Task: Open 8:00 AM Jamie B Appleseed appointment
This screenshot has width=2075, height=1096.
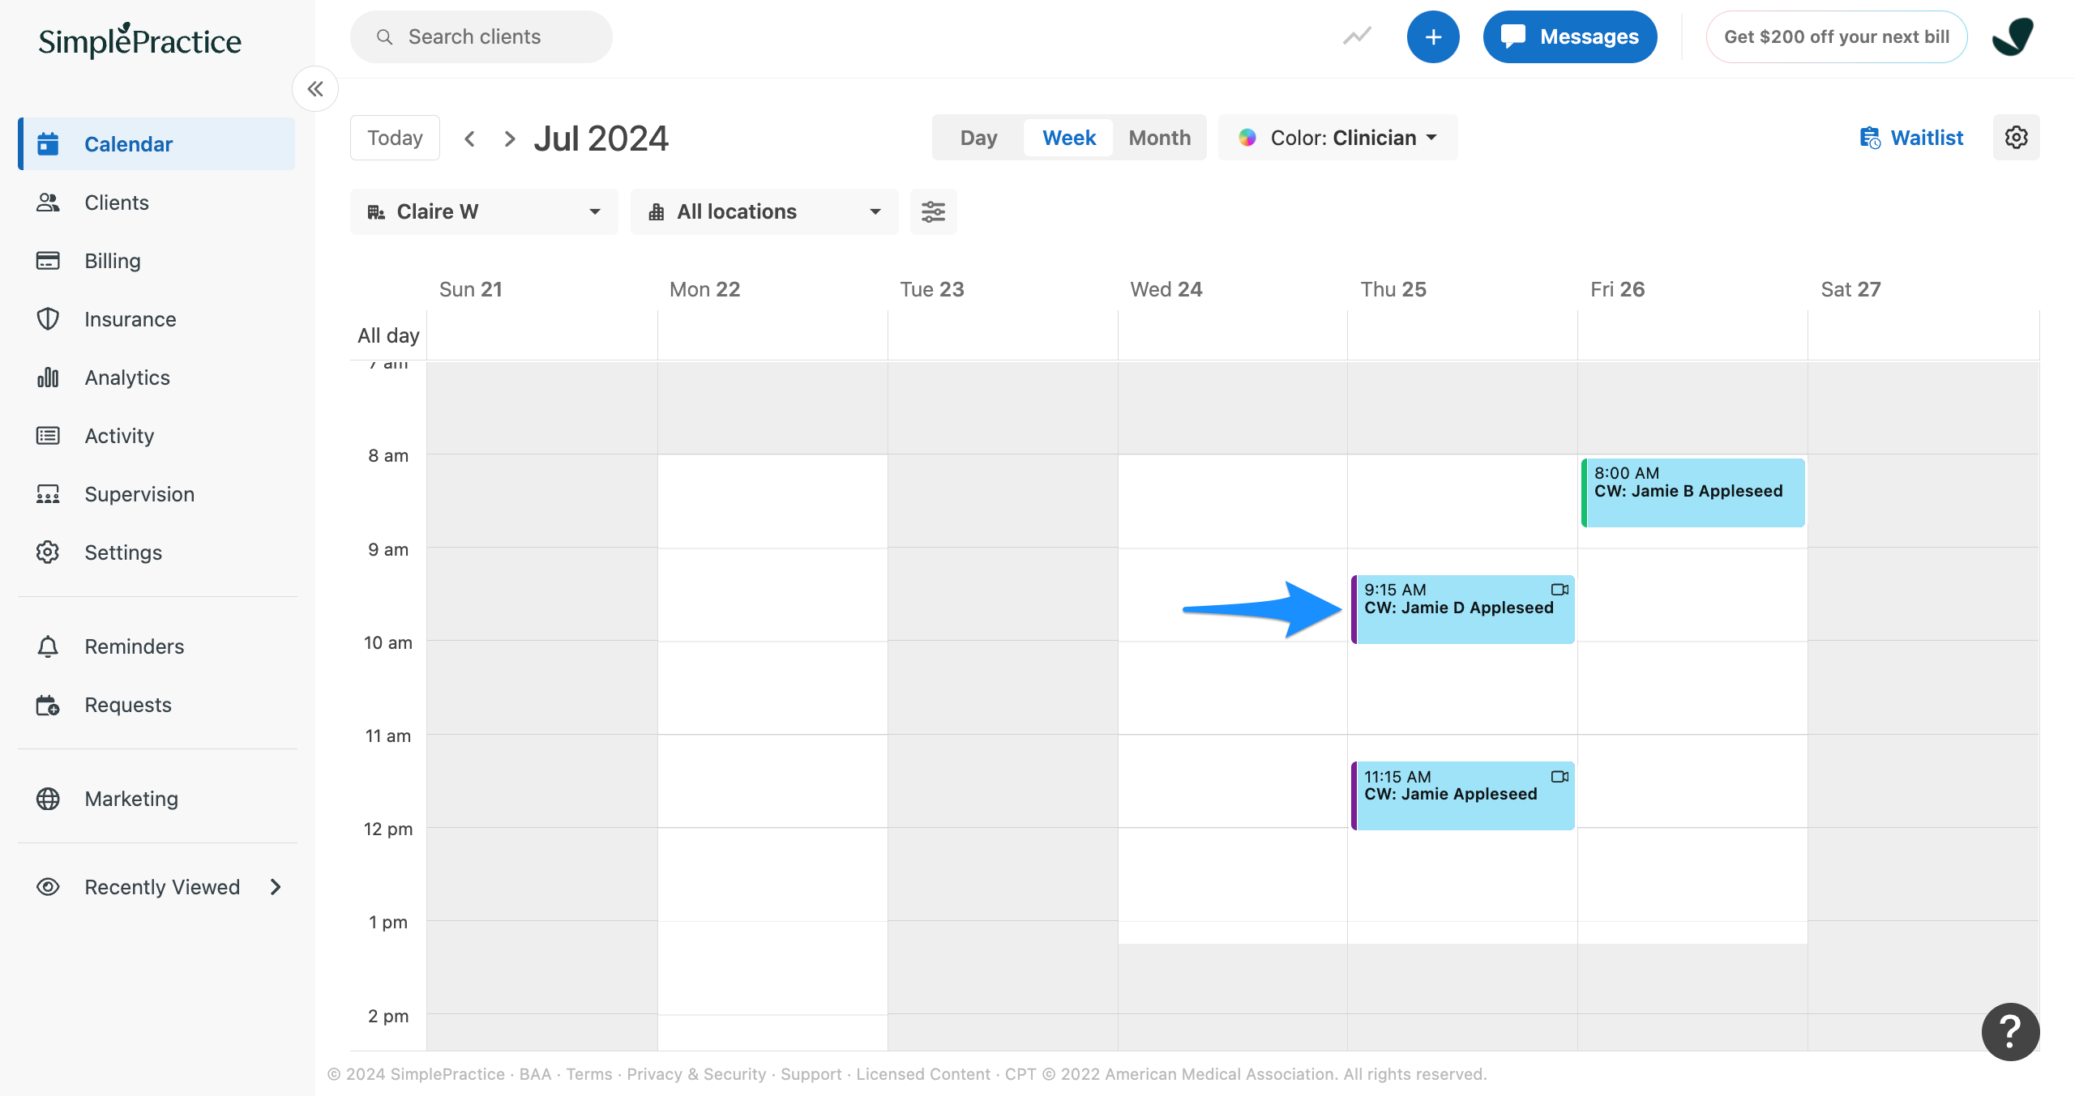Action: (x=1693, y=493)
